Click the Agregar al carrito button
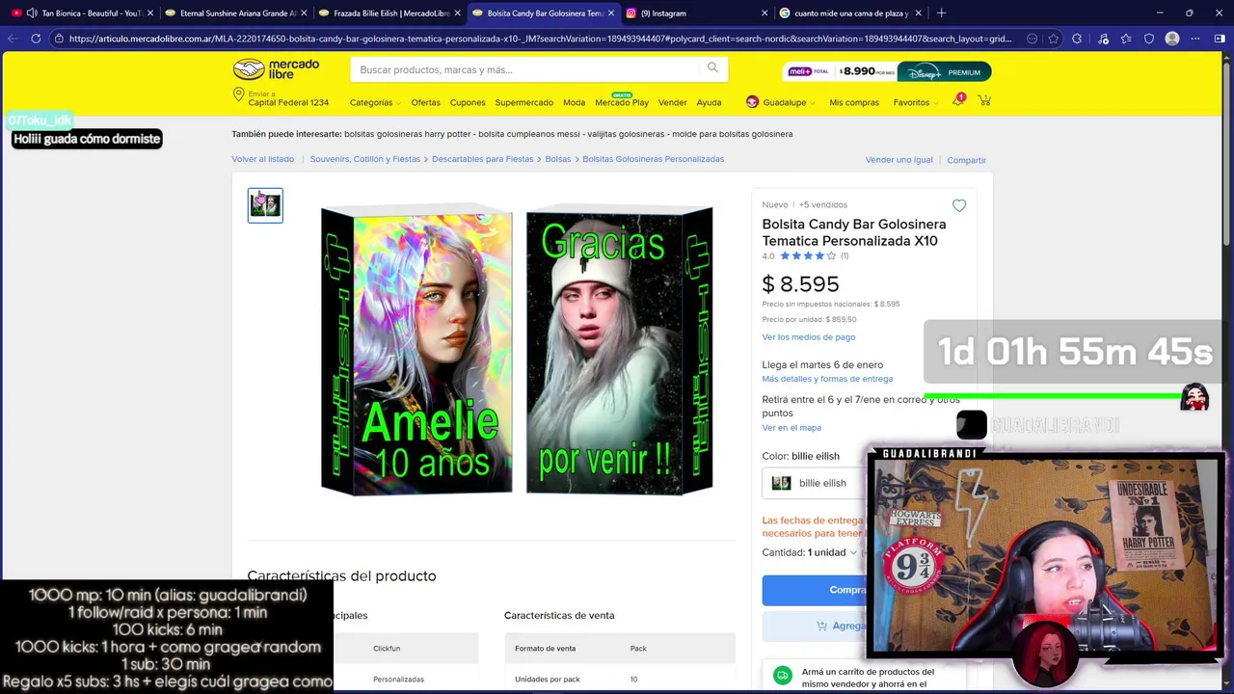Image resolution: width=1234 pixels, height=694 pixels. tap(815, 626)
